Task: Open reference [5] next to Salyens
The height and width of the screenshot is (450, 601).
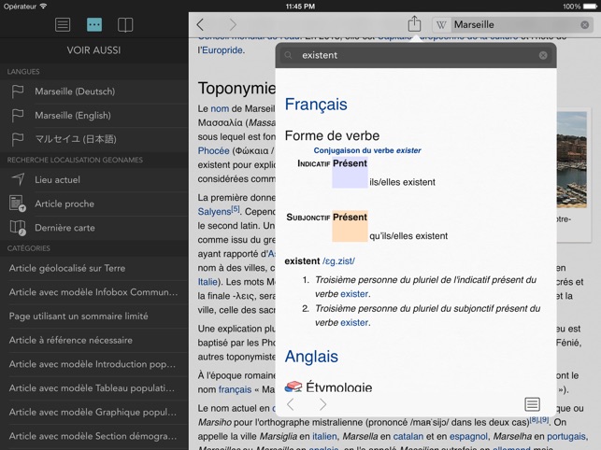Action: 236,209
